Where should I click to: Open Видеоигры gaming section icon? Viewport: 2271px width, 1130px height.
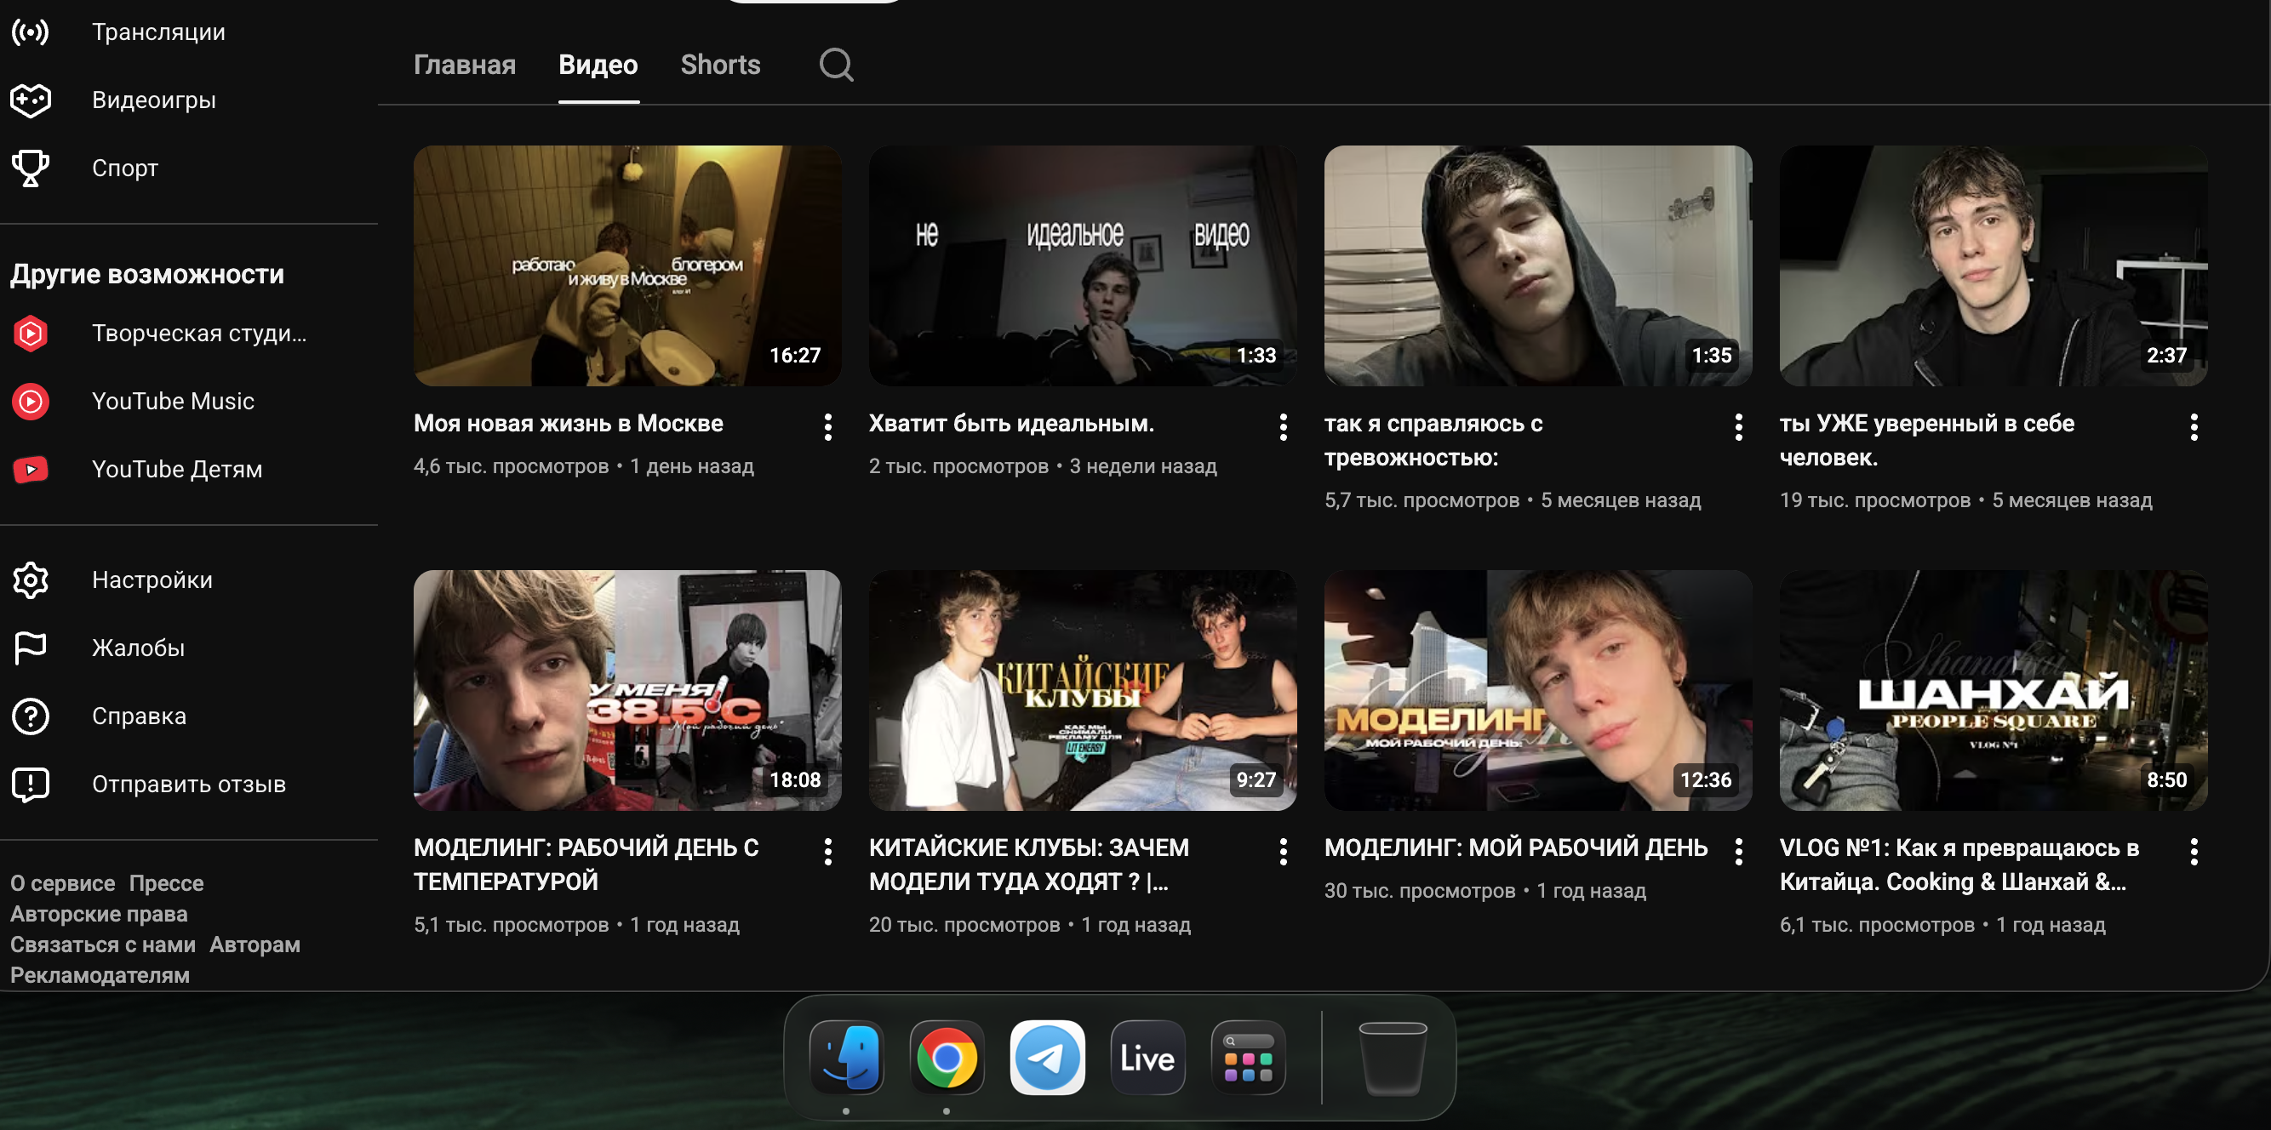click(31, 100)
